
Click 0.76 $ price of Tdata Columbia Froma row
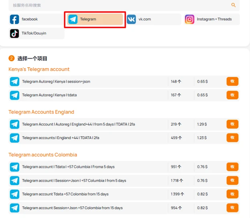(202, 167)
